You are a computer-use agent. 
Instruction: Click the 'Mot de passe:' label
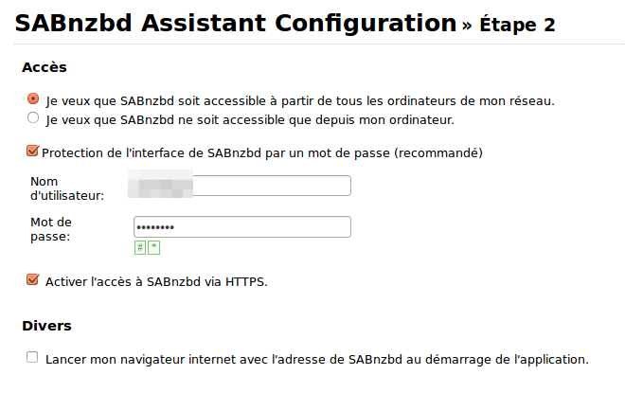[x=51, y=229]
